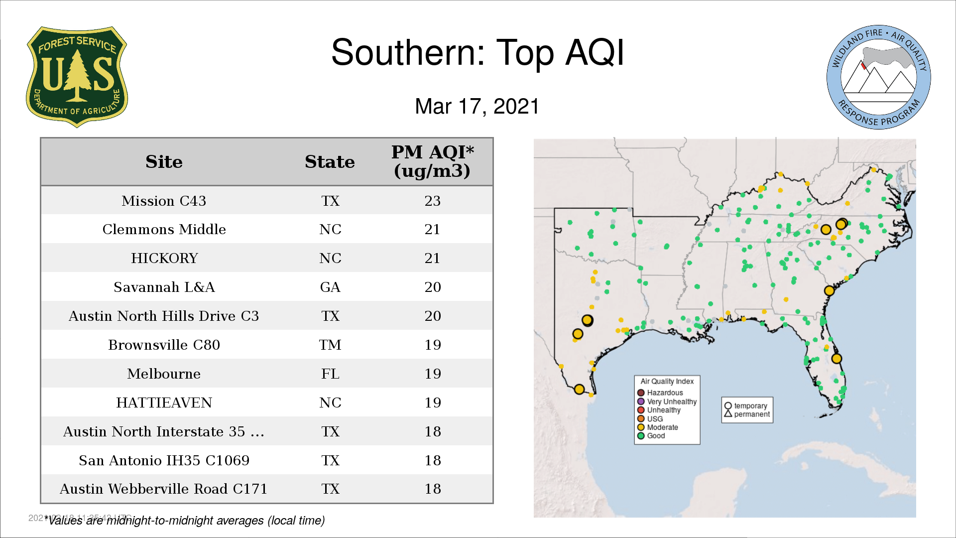Viewport: 956px width, 538px height.
Task: Click the 'Hazardous' legend label
Action: [x=665, y=393]
